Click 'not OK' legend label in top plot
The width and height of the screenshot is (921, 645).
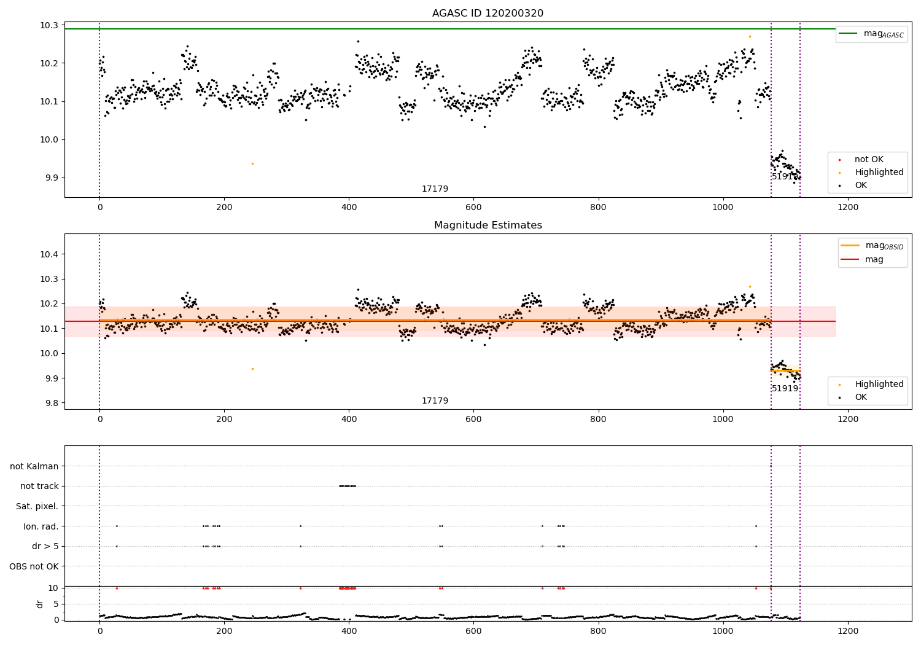pyautogui.click(x=869, y=160)
